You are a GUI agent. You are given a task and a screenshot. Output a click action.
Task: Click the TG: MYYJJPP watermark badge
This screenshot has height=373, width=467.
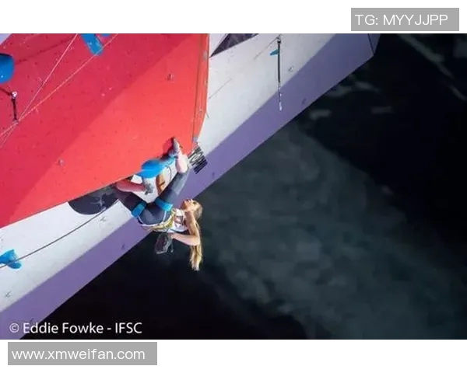(405, 19)
